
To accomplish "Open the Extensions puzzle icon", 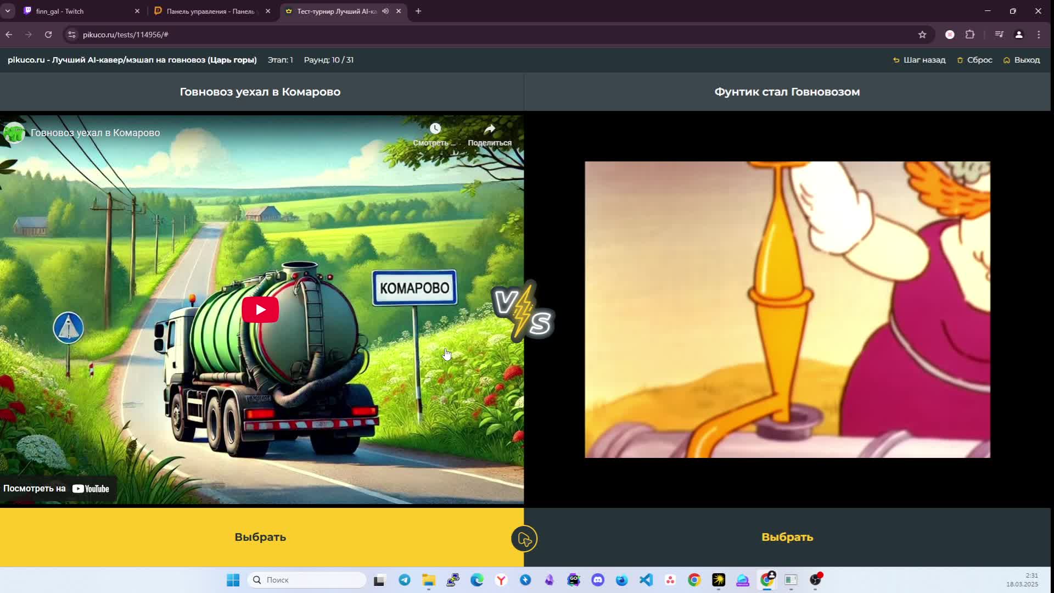I will coord(970,35).
